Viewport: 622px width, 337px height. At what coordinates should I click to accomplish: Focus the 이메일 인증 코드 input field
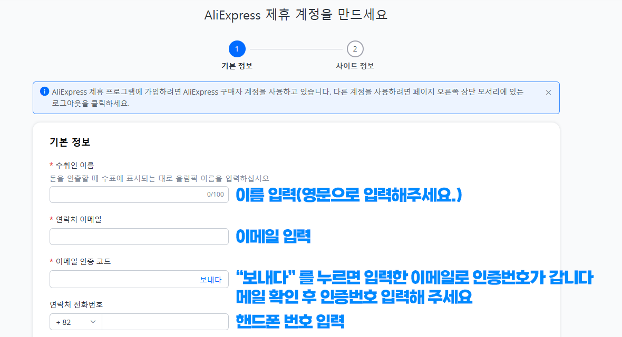click(x=139, y=279)
